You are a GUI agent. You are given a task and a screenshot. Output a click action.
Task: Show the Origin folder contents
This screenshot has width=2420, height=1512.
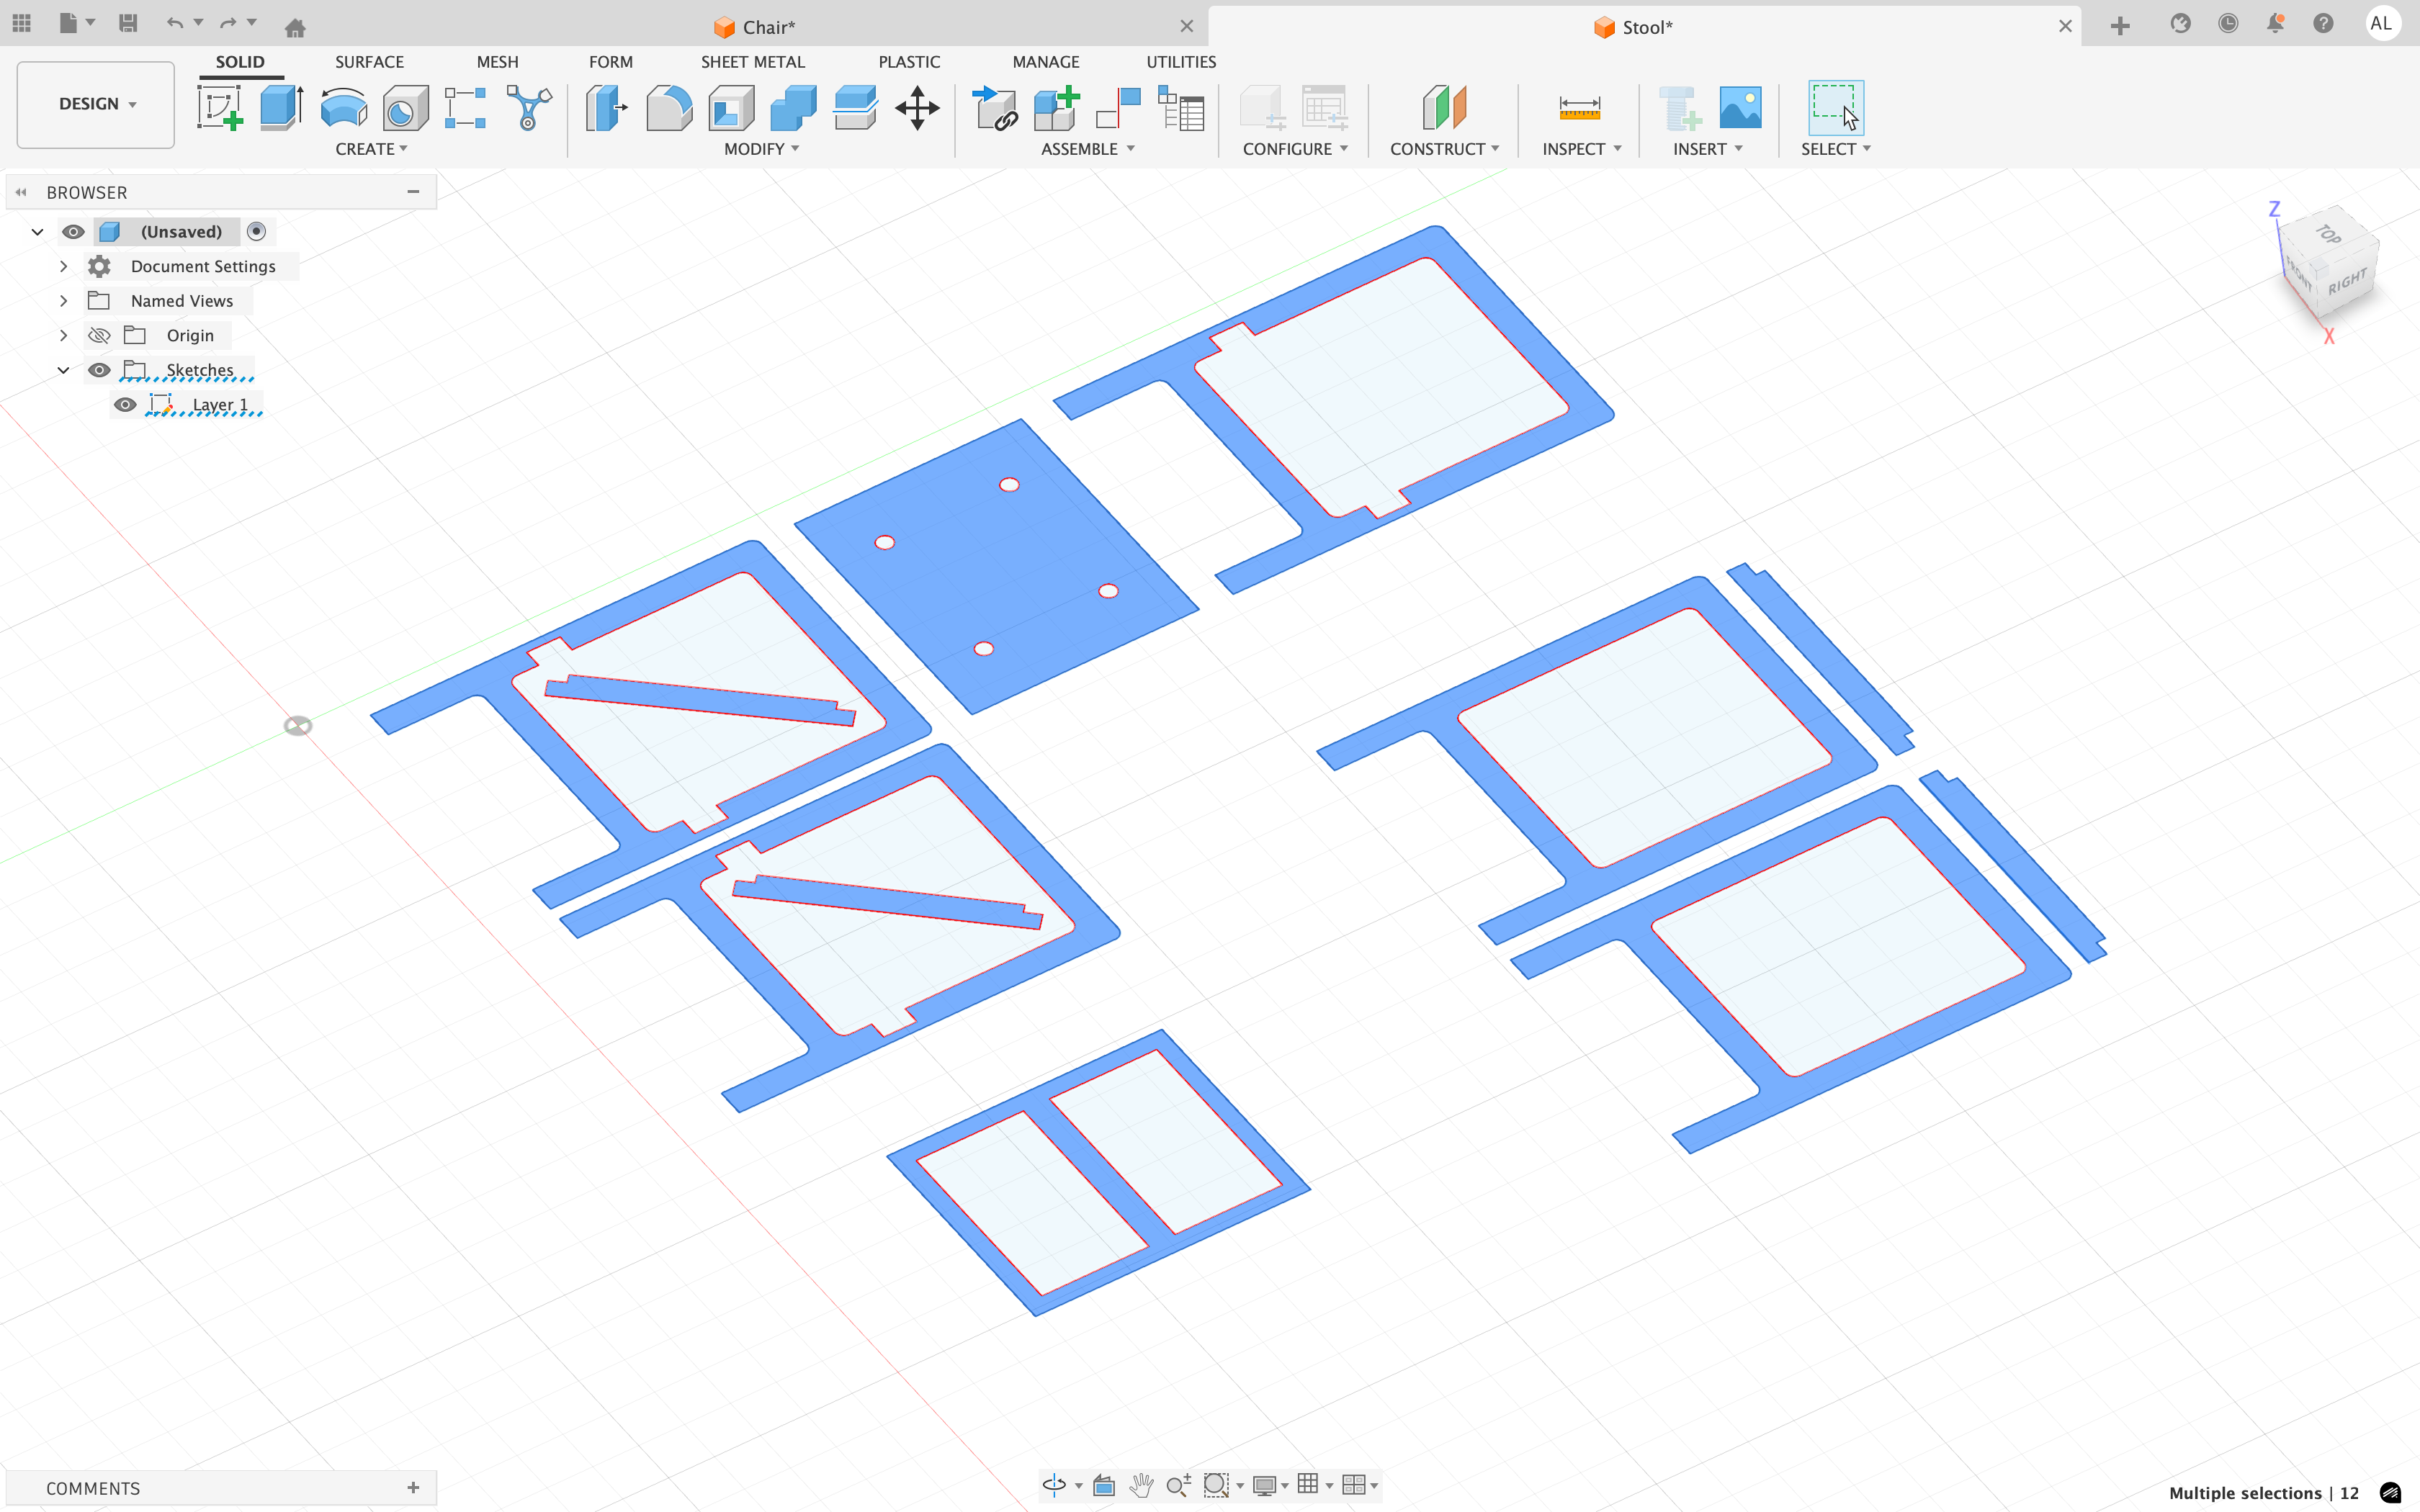click(63, 335)
